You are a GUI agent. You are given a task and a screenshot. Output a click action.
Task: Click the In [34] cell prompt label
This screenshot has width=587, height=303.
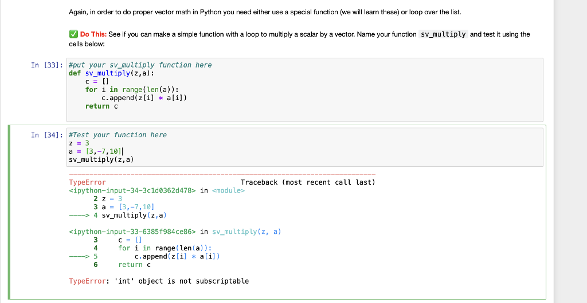pyautogui.click(x=47, y=135)
